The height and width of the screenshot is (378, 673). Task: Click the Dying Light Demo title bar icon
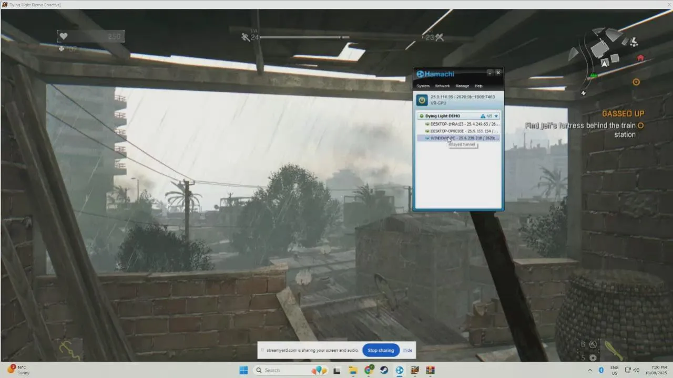[5, 5]
